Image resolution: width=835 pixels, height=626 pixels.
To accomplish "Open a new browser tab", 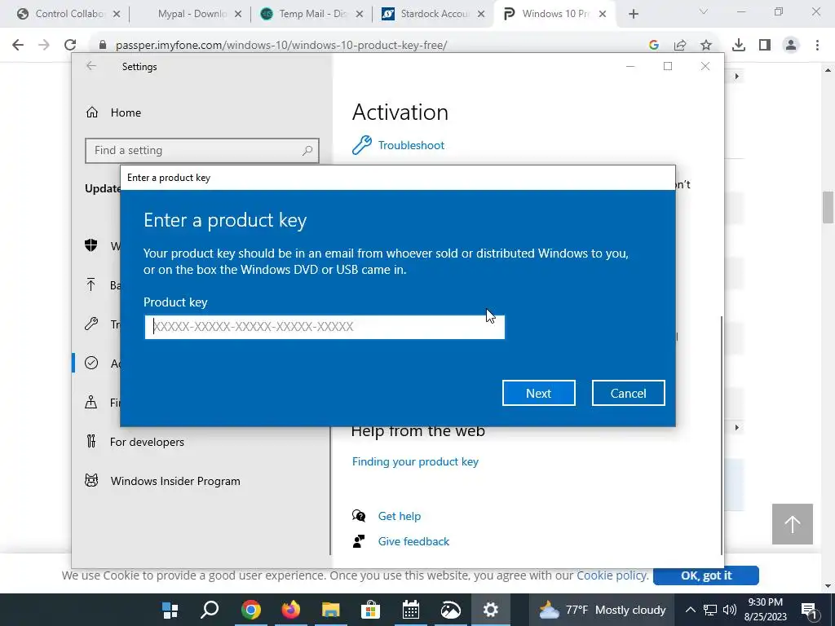I will pos(633,14).
